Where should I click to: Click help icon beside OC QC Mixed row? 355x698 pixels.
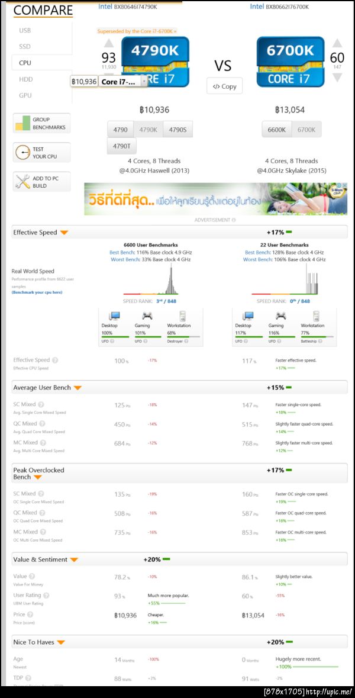(x=42, y=513)
